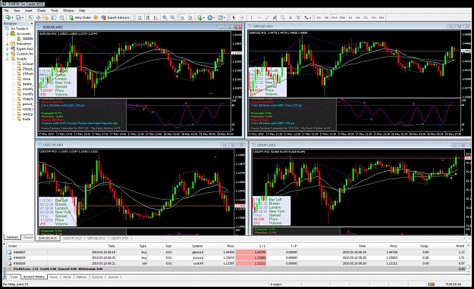Switch to the USDCHF,M15 chart tab

pos(72,238)
